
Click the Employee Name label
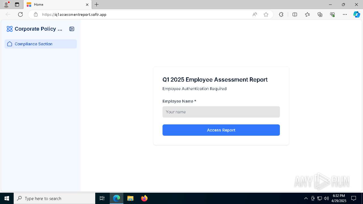click(x=179, y=101)
